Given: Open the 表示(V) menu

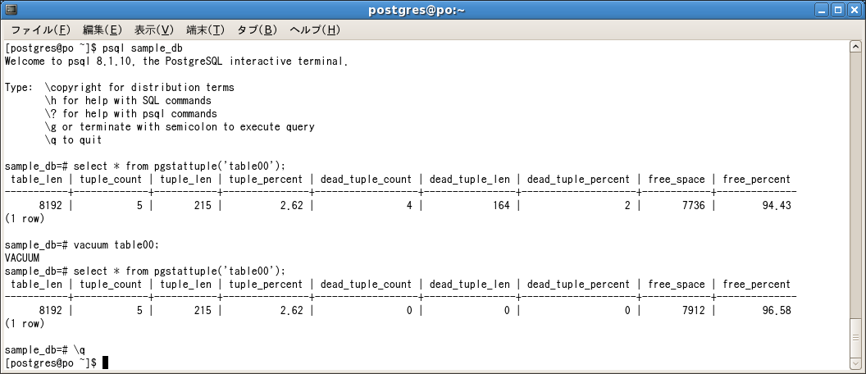Looking at the screenshot, I should click(154, 30).
